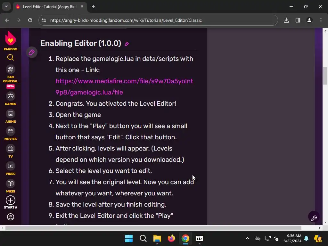Screen dimensions: 328x246
Task: Open the mediafire gamelogic.lua download link
Action: 124,86
